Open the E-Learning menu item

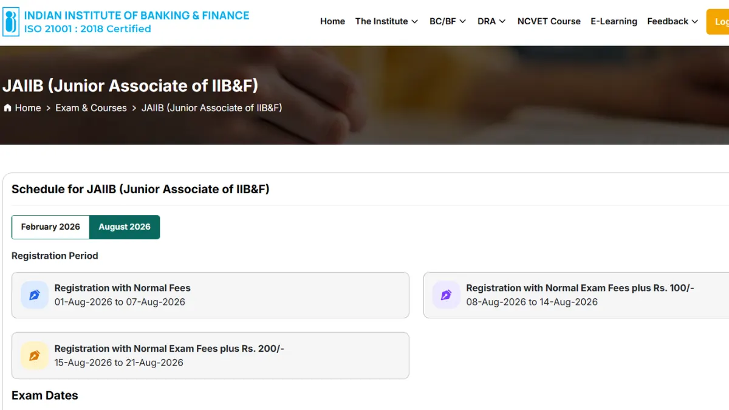[x=614, y=21]
